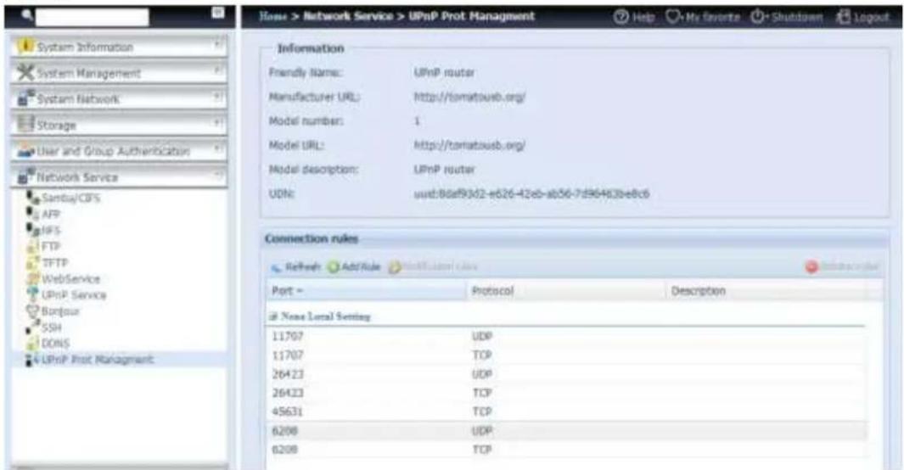
Task: Click the Logout button
Action: [x=871, y=17]
